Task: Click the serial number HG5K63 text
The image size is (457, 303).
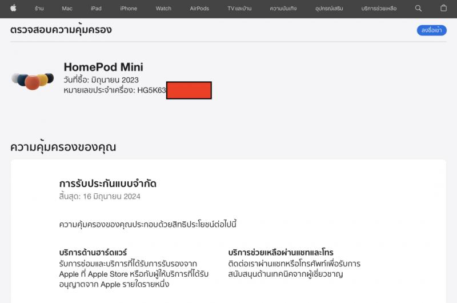Action: coord(151,90)
